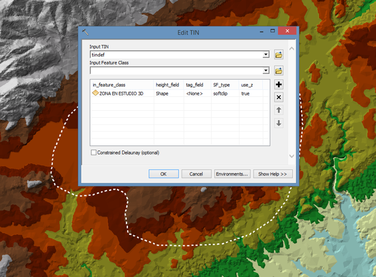Open the Environments settings
The image size is (376, 277).
click(232, 174)
